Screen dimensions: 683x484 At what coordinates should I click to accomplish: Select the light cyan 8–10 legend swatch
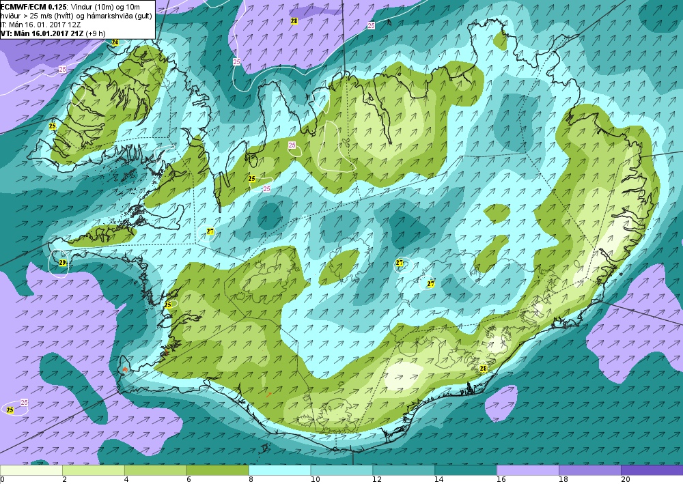pos(279,470)
